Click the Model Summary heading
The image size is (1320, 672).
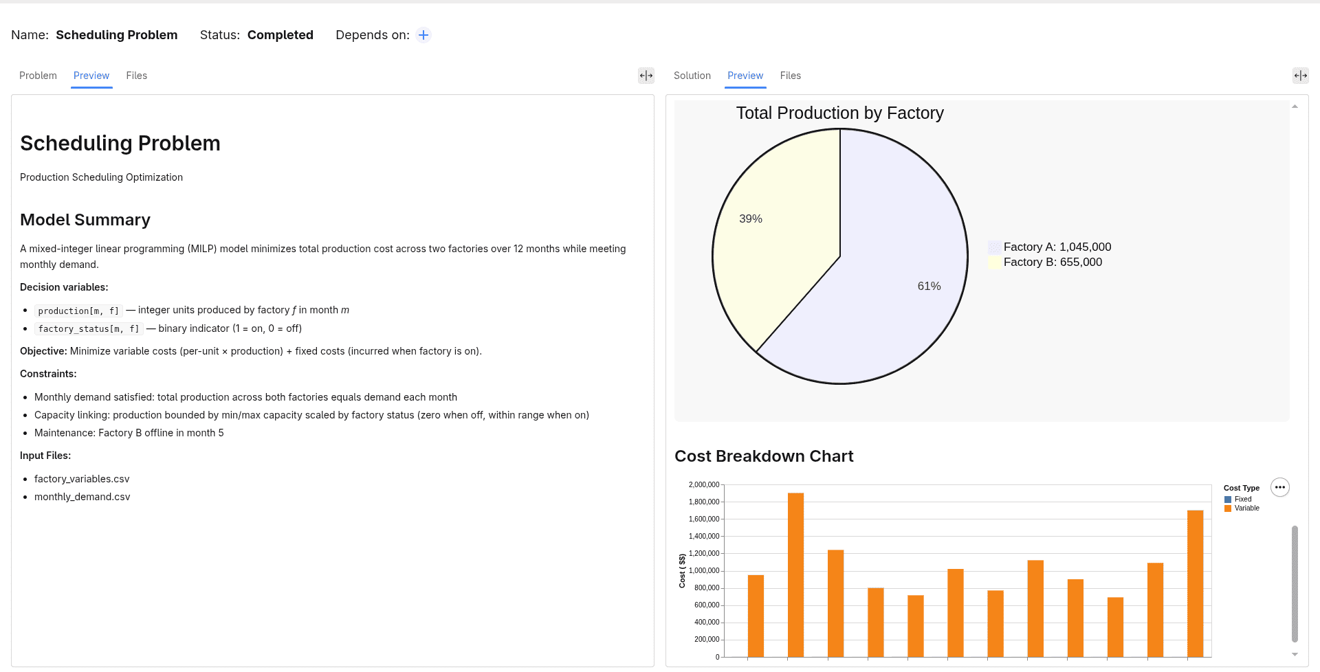pos(85,220)
